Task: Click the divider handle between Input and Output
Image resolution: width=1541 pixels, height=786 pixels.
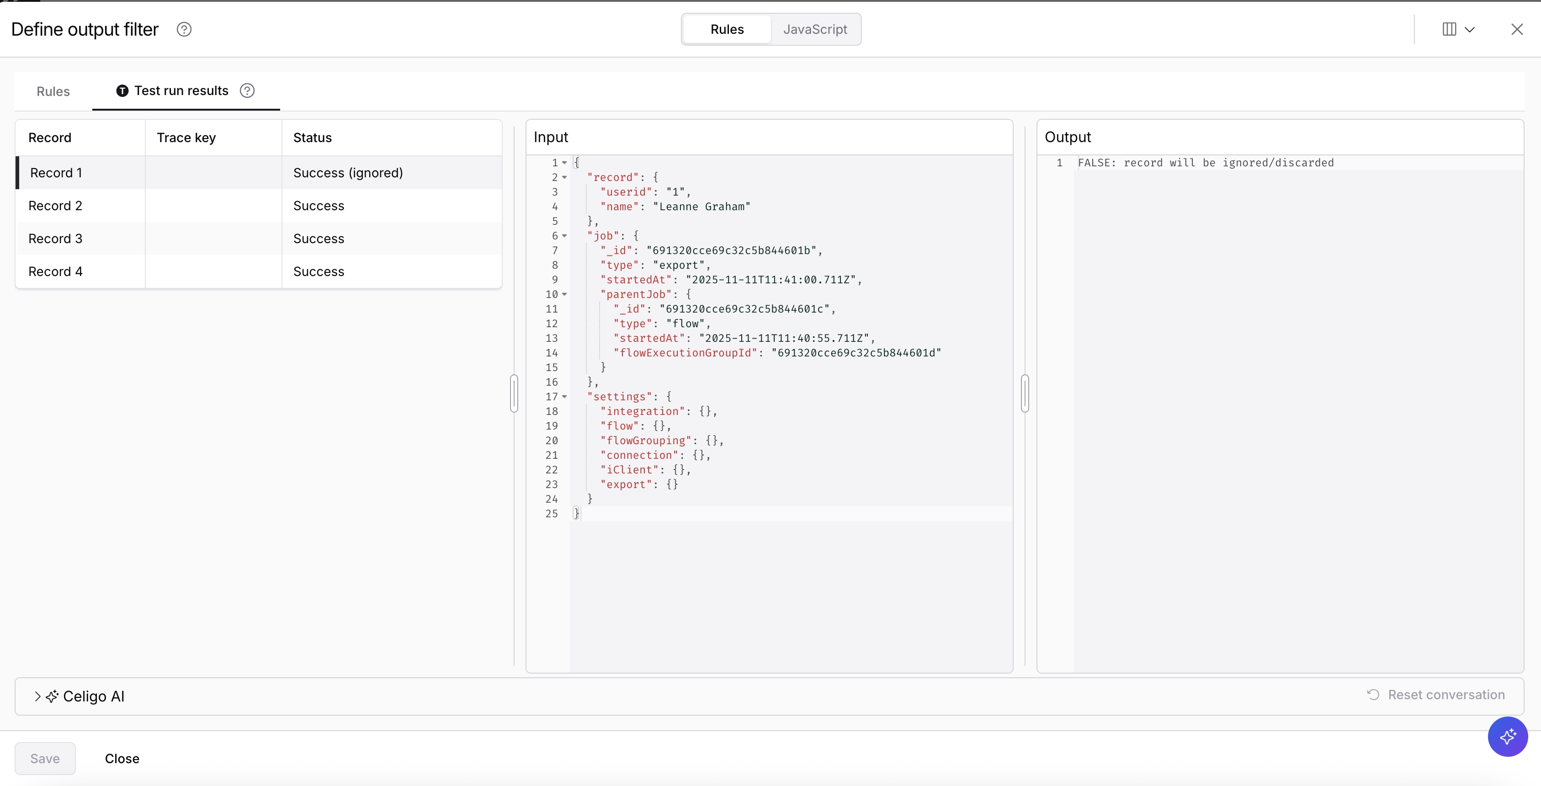Action: (1025, 393)
